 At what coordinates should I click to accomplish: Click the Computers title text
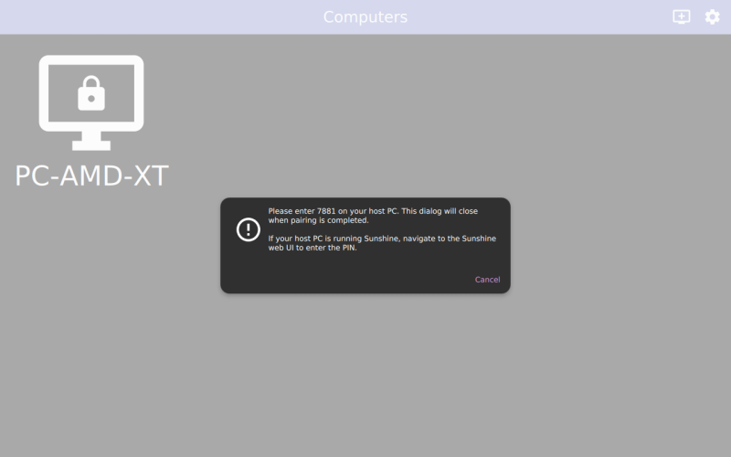pos(365,16)
